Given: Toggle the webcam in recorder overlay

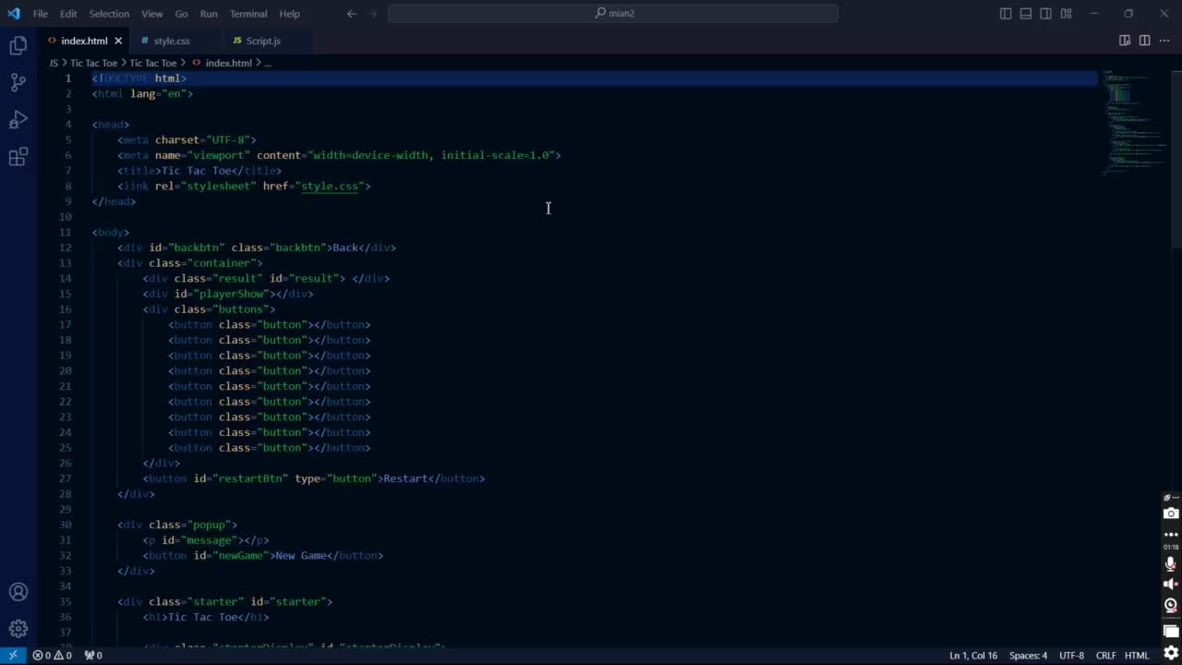Looking at the screenshot, I should [1171, 606].
